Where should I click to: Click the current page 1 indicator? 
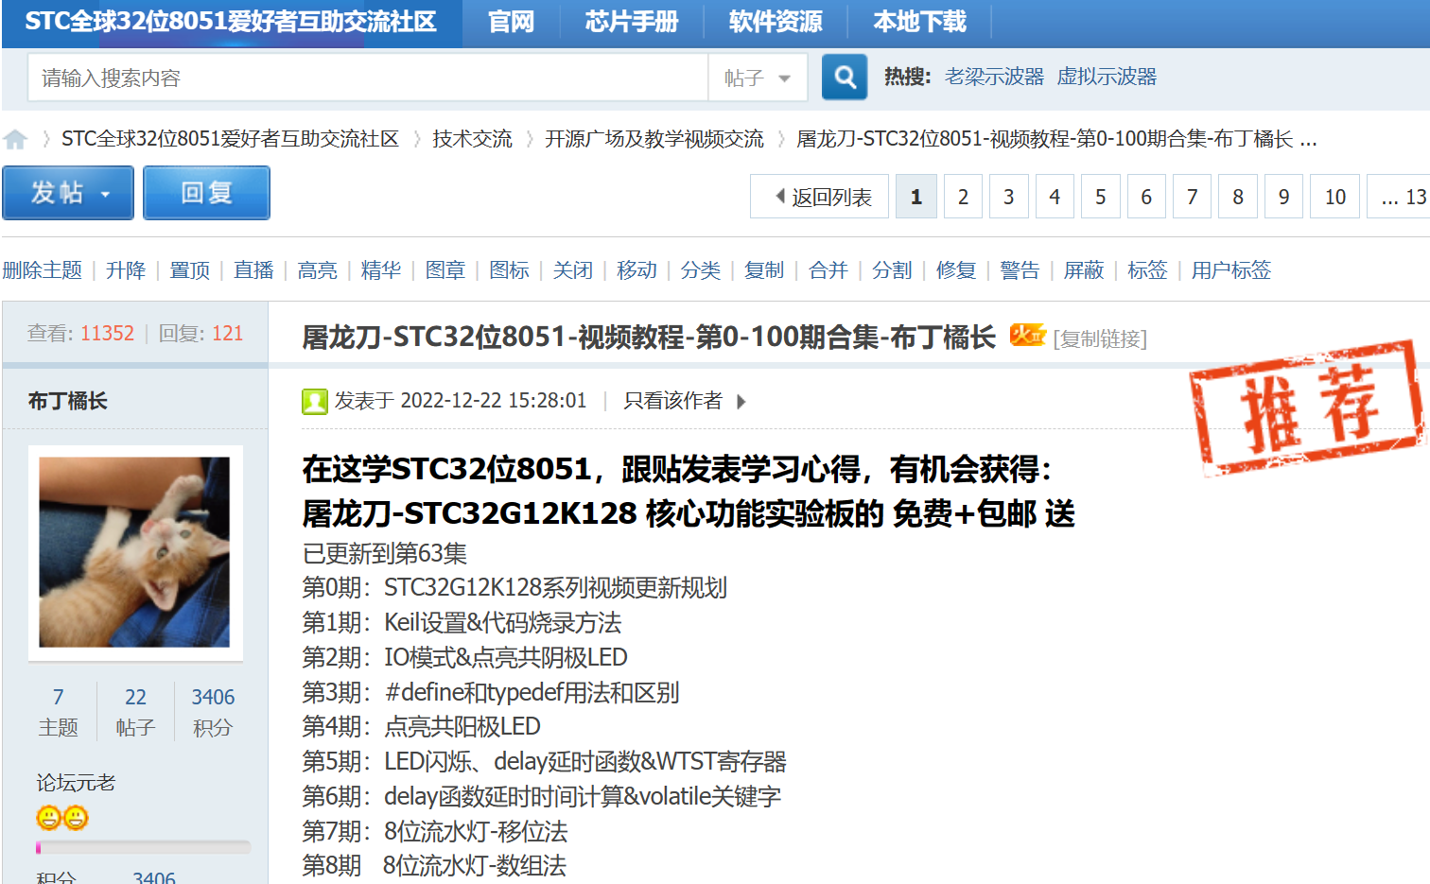916,197
